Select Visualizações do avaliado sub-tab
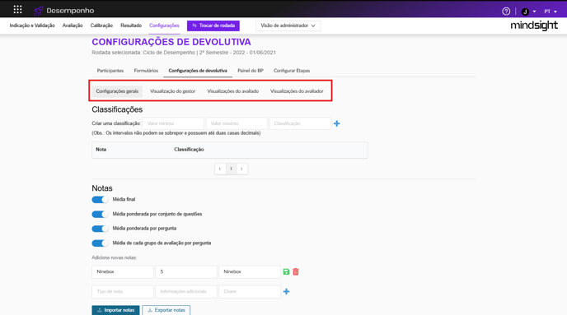Viewport: 567px width, 315px height. click(233, 91)
